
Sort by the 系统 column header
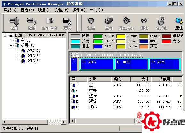[x=121, y=79]
